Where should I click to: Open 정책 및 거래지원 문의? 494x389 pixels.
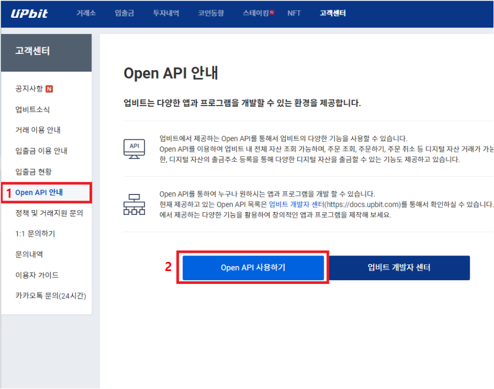[49, 213]
